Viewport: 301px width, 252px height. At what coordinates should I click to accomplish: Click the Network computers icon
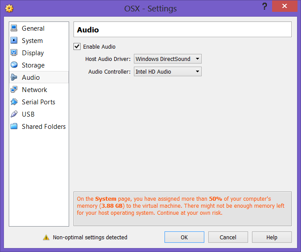click(14, 89)
